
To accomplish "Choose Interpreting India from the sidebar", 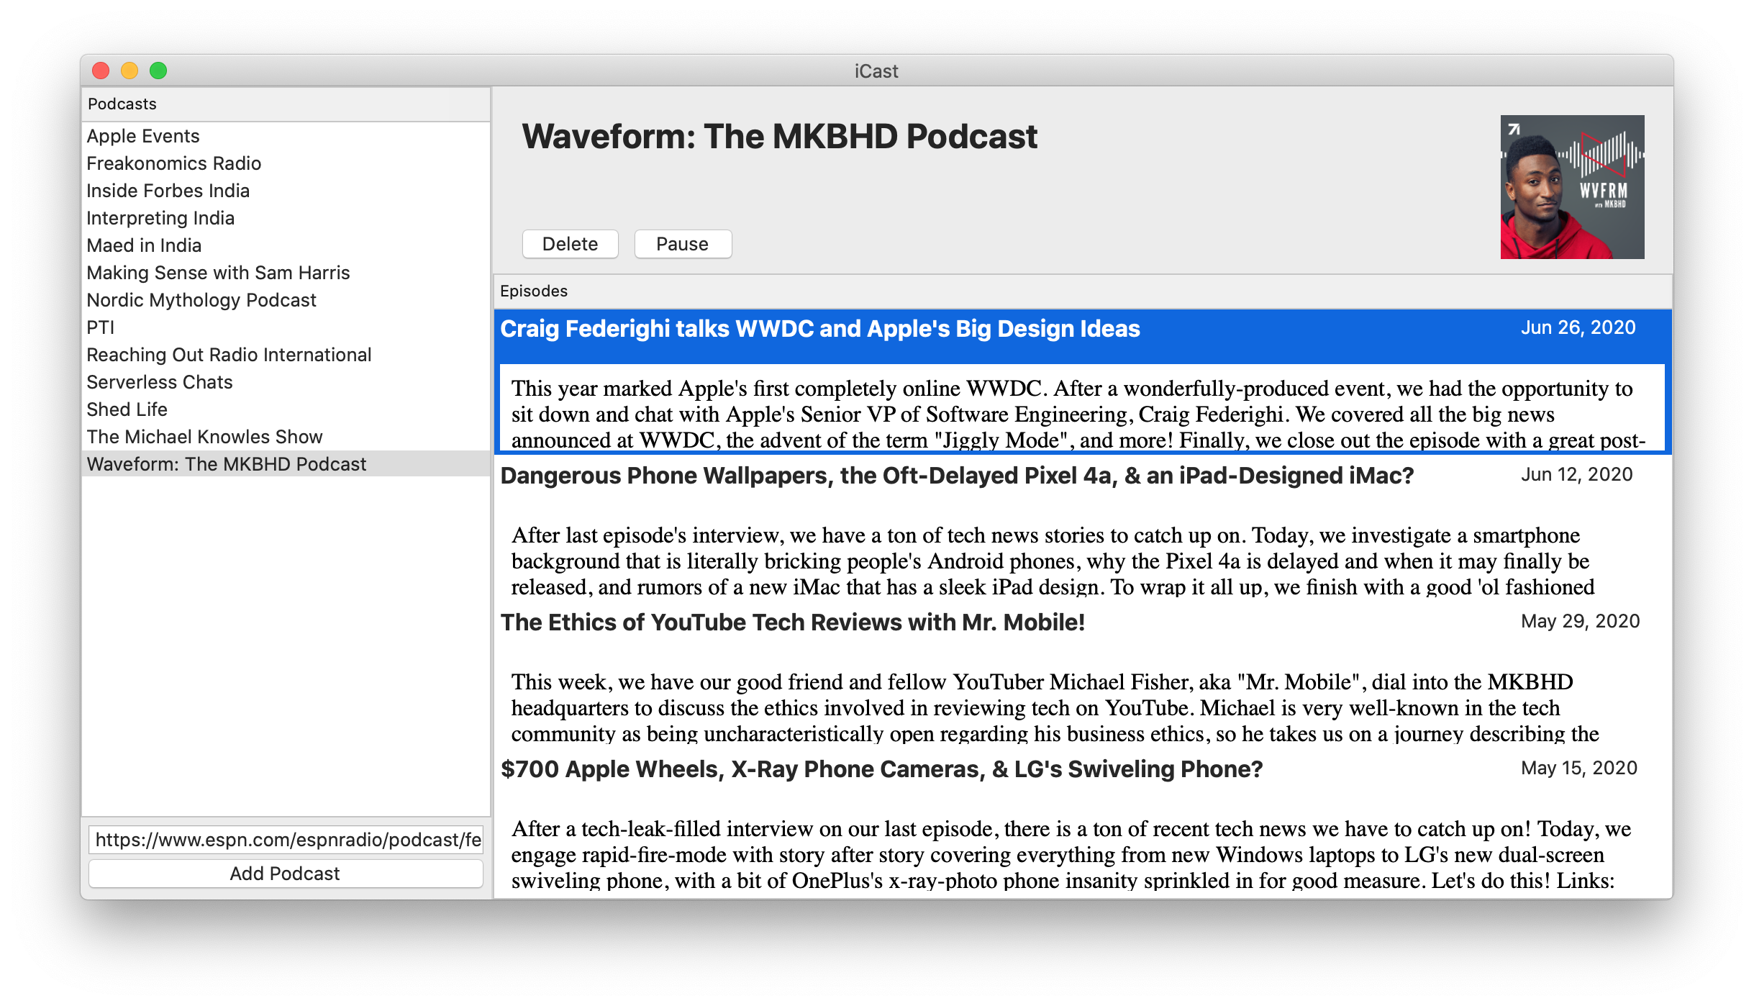I will click(x=286, y=218).
